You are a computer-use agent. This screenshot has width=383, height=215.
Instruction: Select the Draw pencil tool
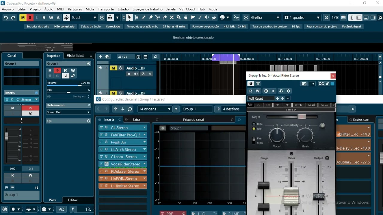coord(144,18)
